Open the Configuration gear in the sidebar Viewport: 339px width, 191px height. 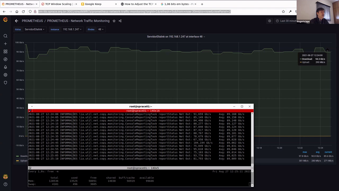pos(5,75)
